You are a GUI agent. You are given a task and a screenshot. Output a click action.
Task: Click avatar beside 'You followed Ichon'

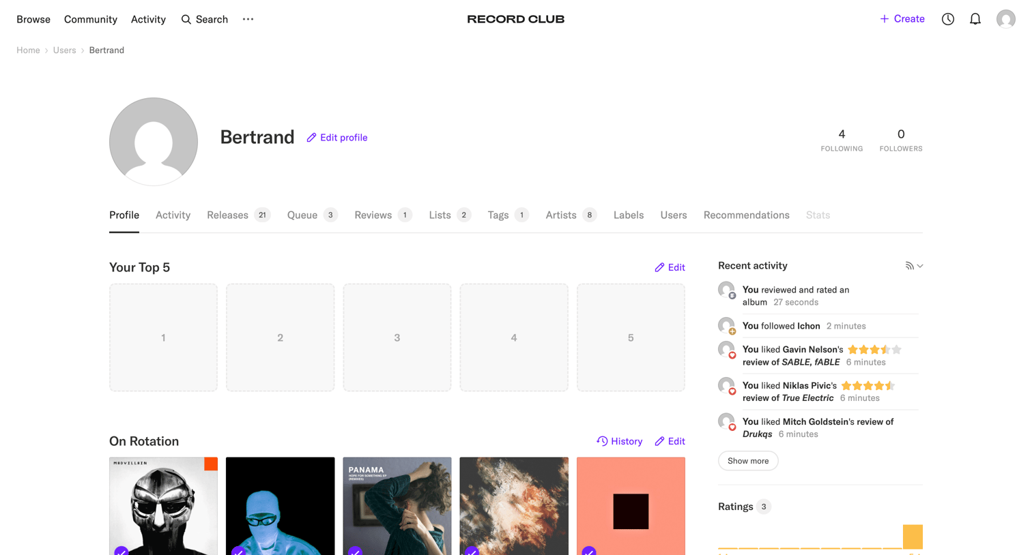click(x=726, y=326)
